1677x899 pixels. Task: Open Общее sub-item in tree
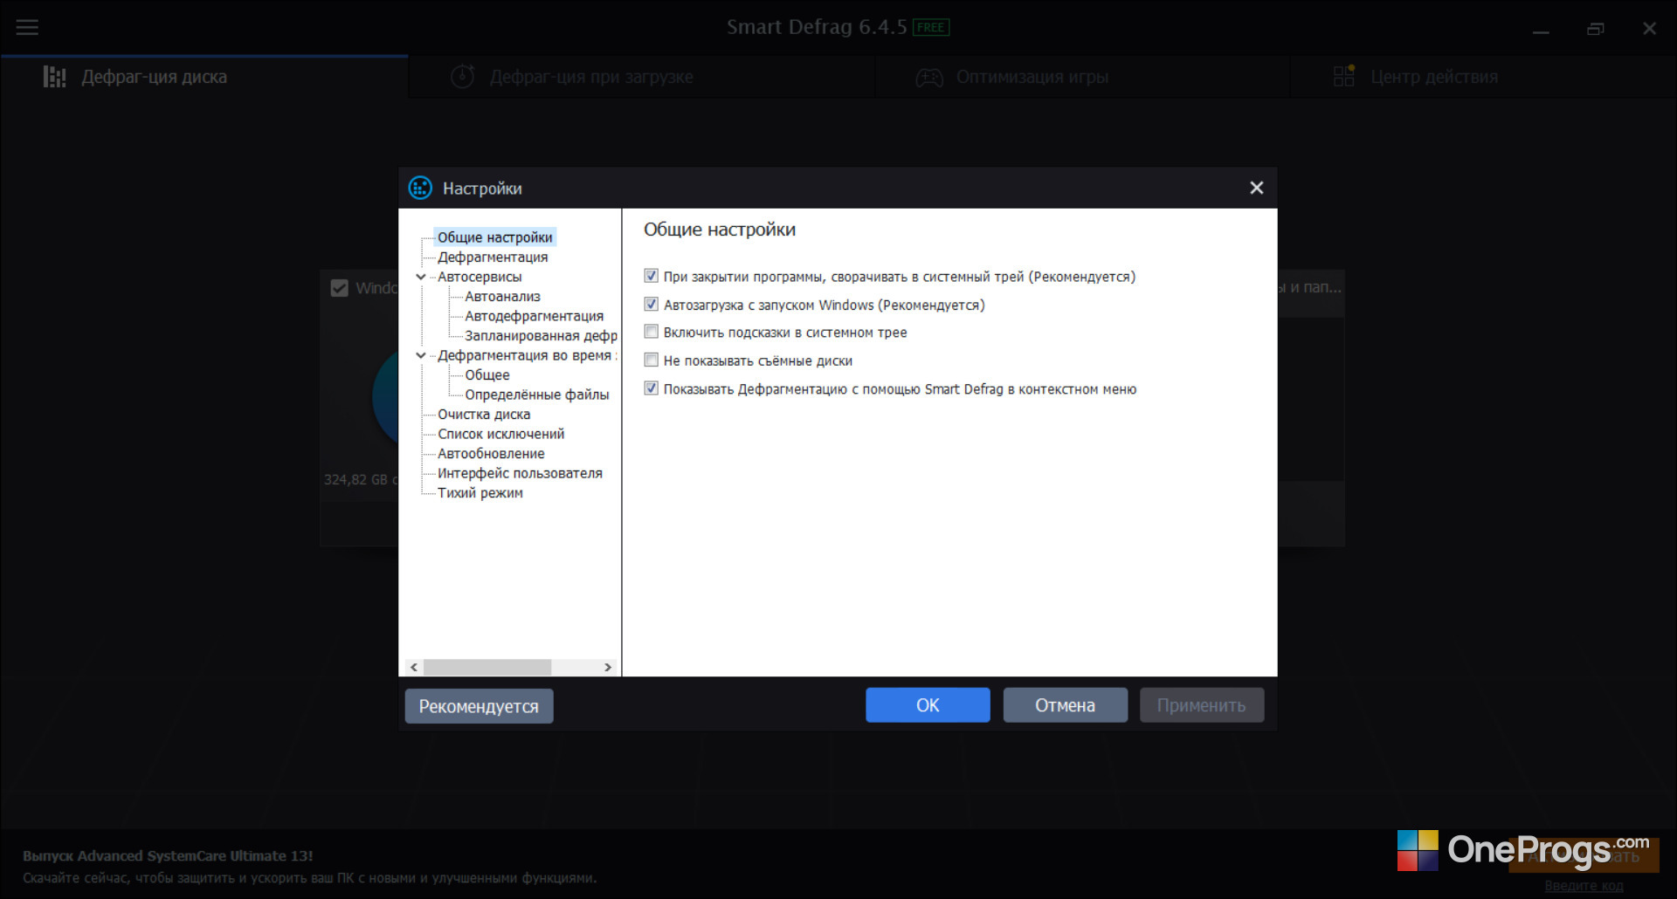coord(487,375)
